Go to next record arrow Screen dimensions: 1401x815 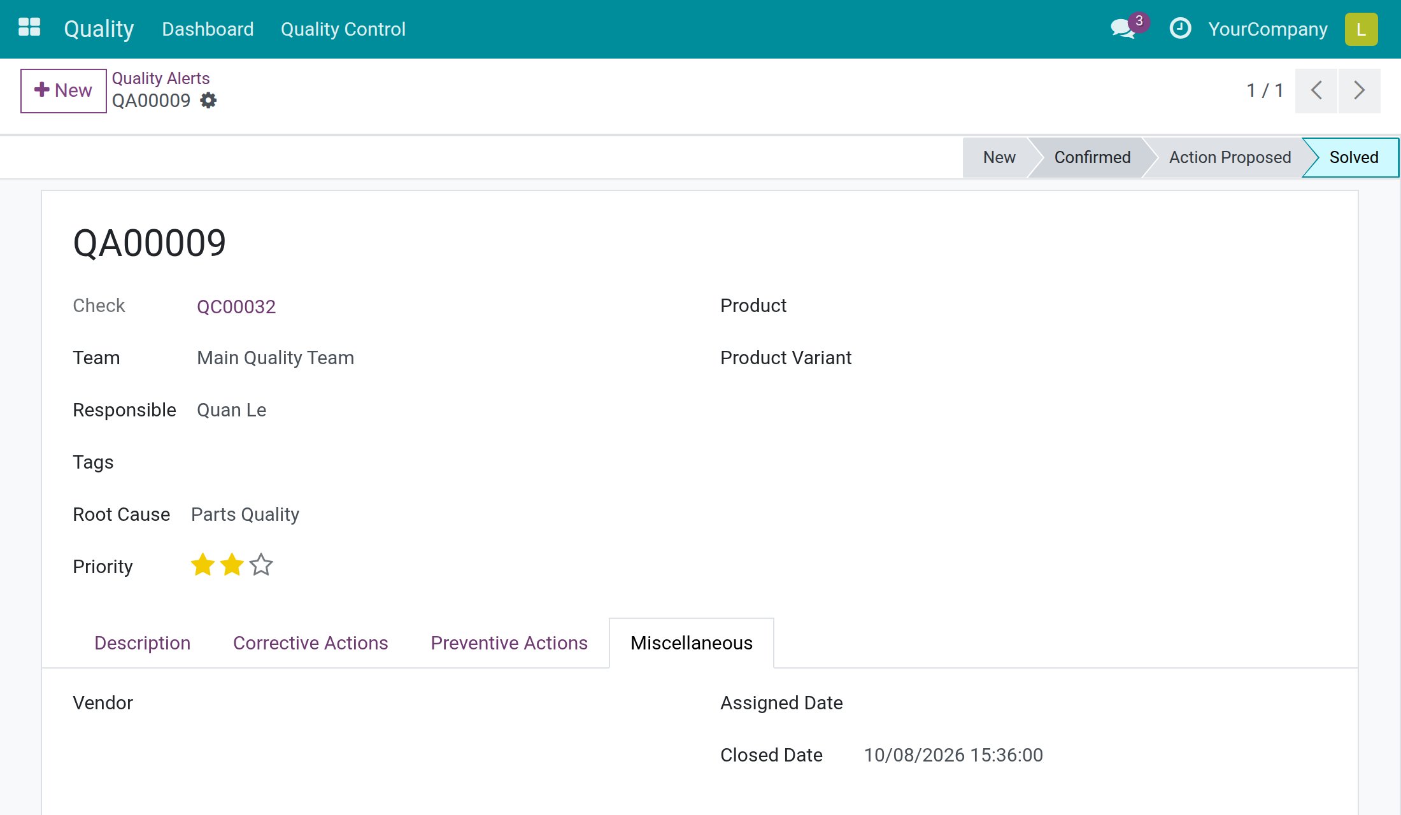[1360, 90]
